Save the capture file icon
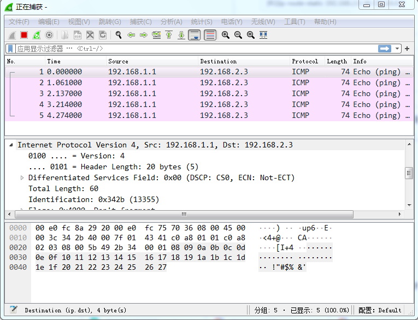This screenshot has height=320, width=418. [77, 35]
